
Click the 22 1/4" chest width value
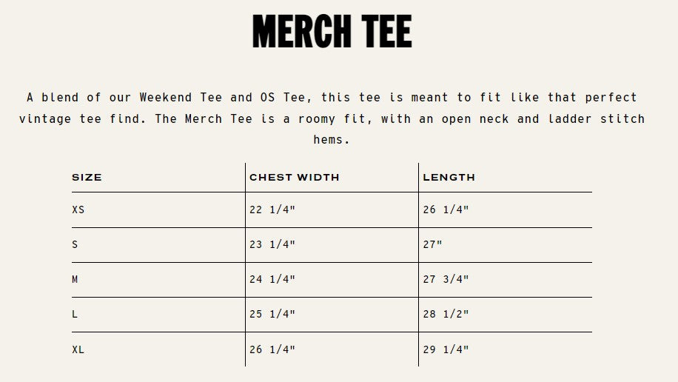[x=272, y=210]
